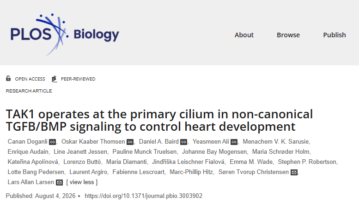Open the Browse menu
This screenshot has width=359, height=203.
click(288, 35)
